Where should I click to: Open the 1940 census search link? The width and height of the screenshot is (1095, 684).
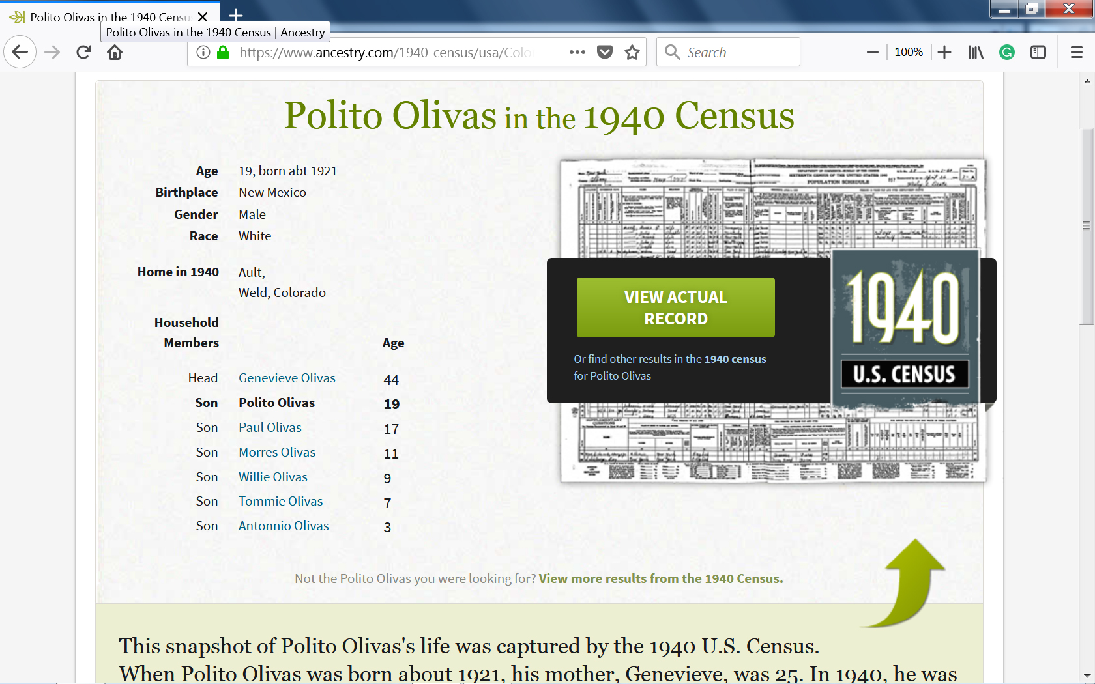point(735,359)
